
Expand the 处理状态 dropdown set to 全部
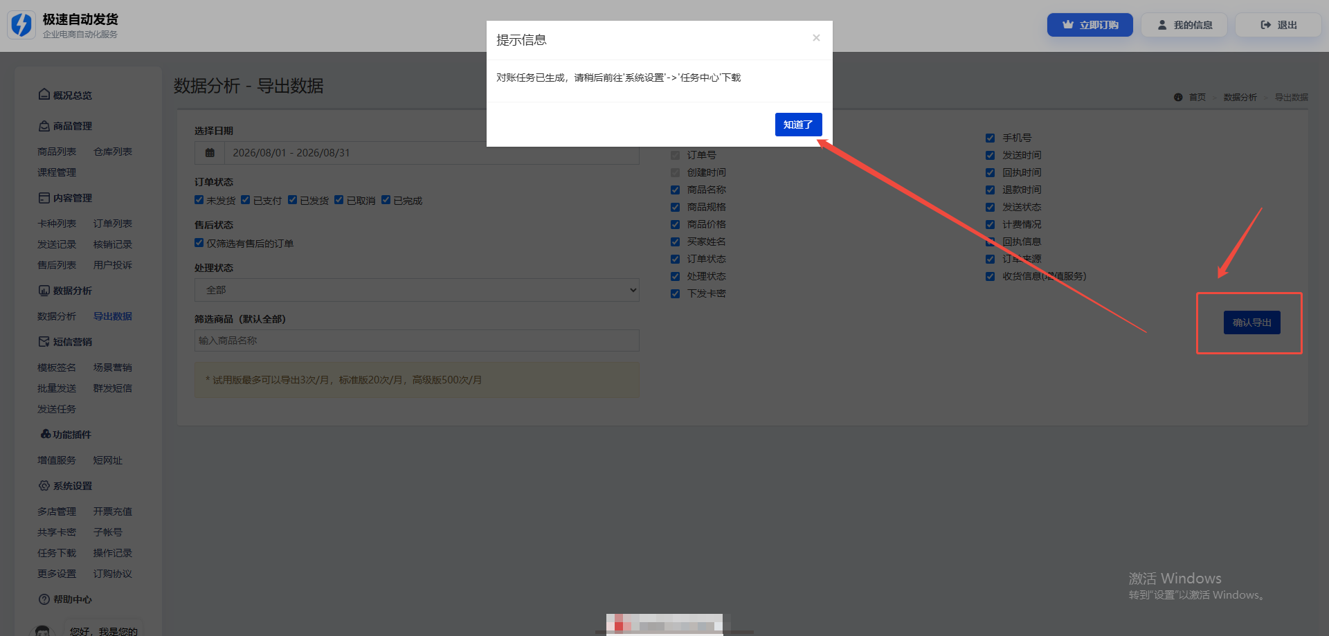coord(417,290)
